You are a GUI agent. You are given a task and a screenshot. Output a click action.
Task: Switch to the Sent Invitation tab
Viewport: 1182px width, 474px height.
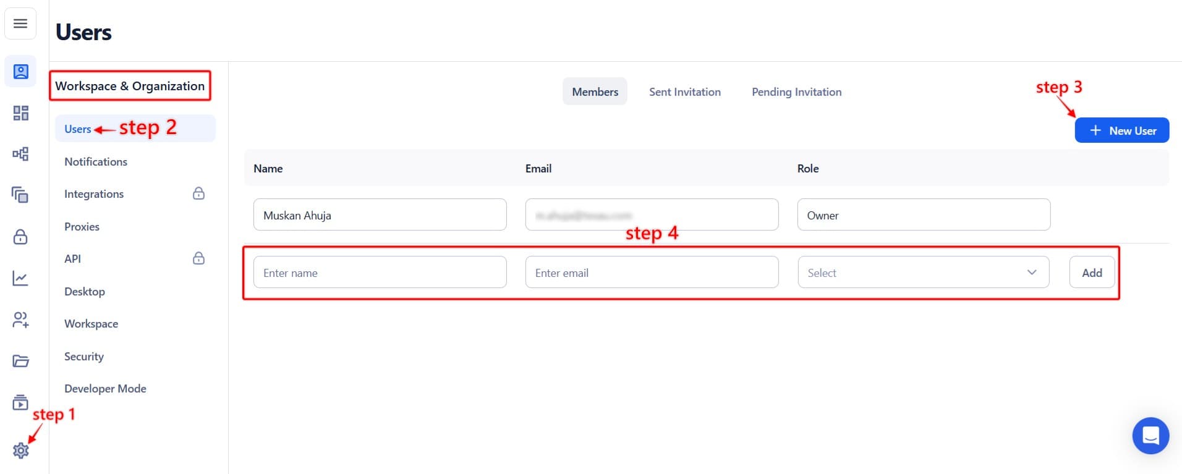point(684,91)
